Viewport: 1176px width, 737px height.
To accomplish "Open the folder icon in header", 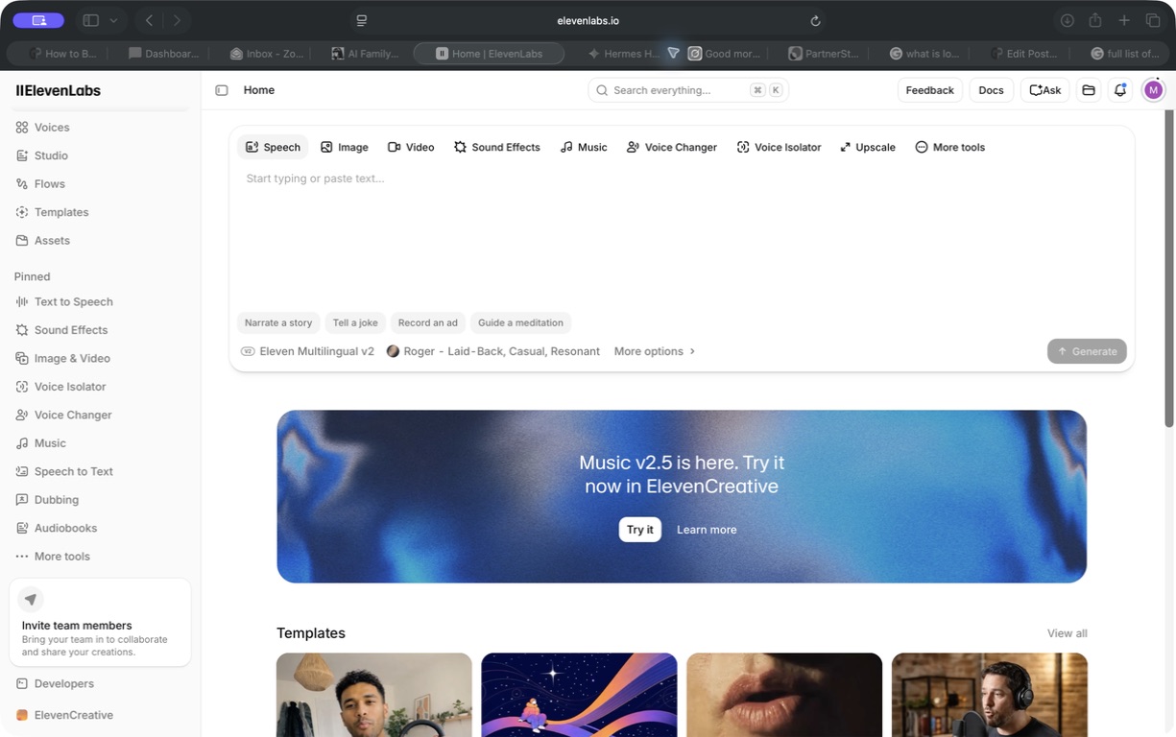I will [1089, 90].
